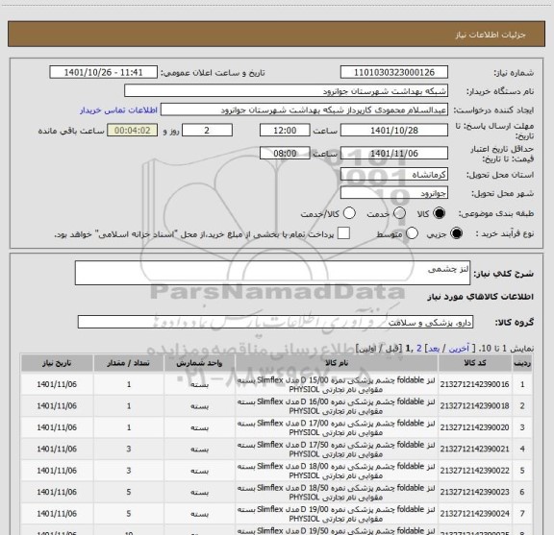Click item code 2132712142390021

tap(474, 449)
